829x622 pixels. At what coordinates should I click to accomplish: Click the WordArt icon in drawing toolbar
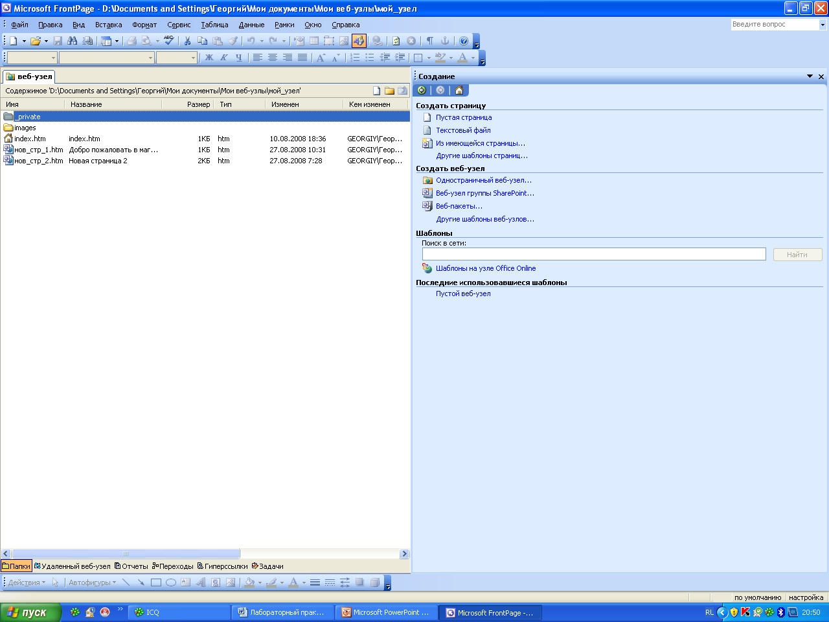(201, 582)
